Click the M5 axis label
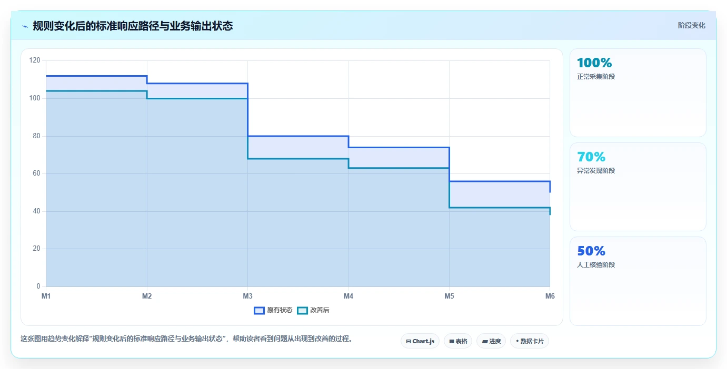Screen dimensions: 727x369 (x=449, y=296)
